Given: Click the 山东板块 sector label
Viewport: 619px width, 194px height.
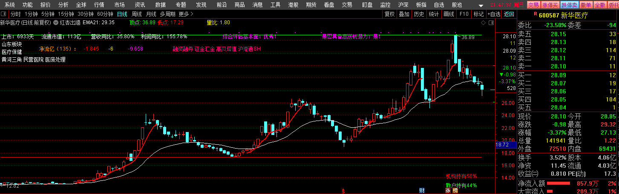Looking at the screenshot, I should coord(12,44).
